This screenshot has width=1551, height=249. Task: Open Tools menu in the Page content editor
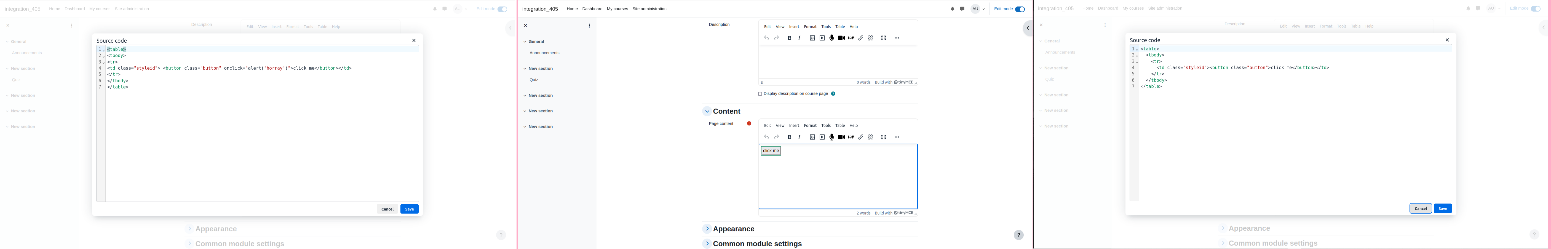pyautogui.click(x=826, y=126)
